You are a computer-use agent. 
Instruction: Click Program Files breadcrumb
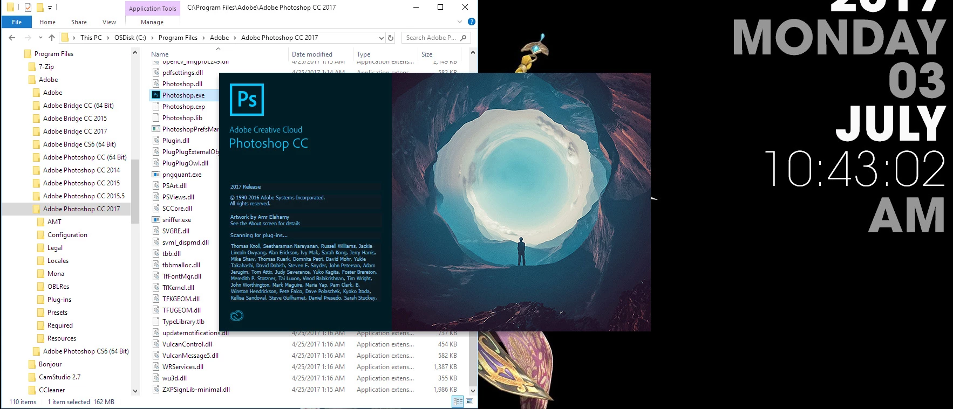pos(178,38)
